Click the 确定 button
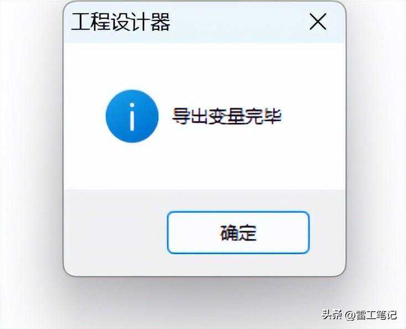Image resolution: width=406 pixels, height=329 pixels. coord(238,233)
